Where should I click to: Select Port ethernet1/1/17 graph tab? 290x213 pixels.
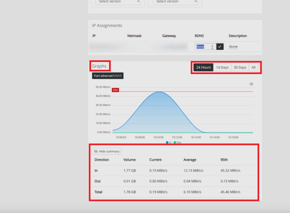[x=108, y=76]
